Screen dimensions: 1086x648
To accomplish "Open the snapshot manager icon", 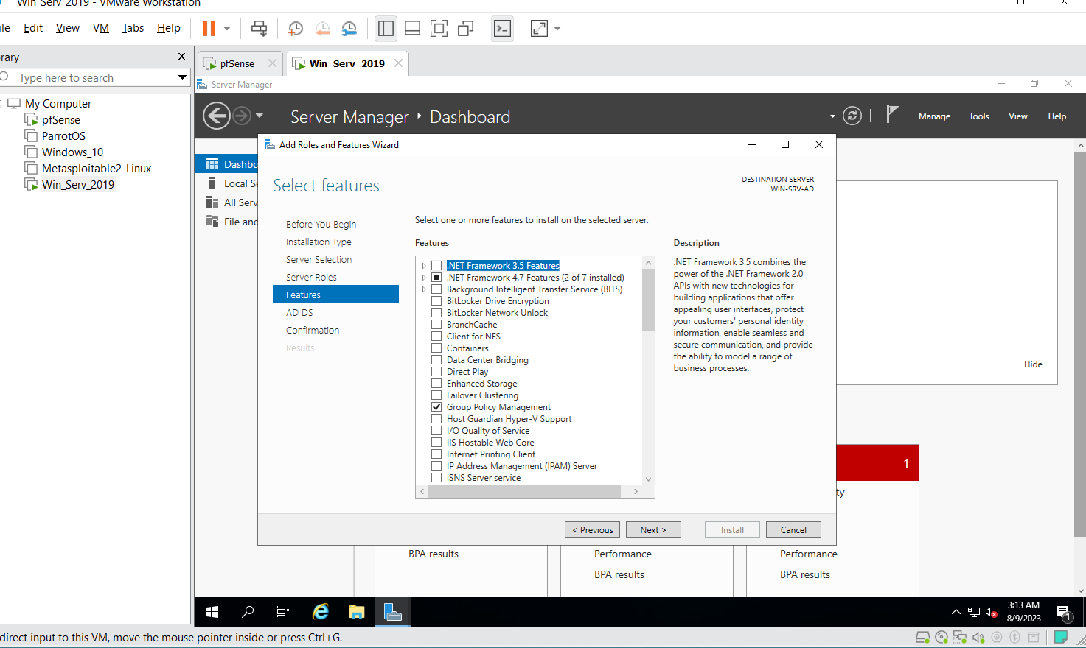I will (x=349, y=29).
